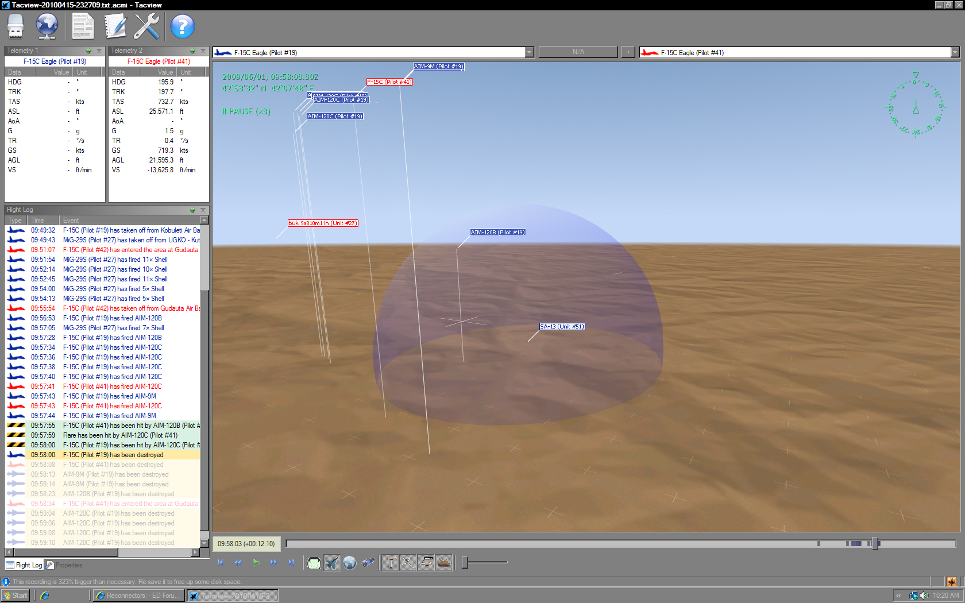Screen dimensions: 965x603
Task: Click the SA-13 (Unit #51) label in 3D view
Action: (562, 327)
